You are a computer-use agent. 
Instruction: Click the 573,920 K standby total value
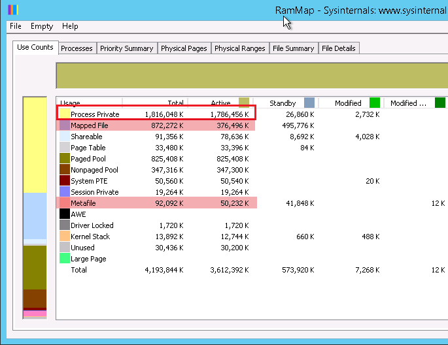coord(298,270)
